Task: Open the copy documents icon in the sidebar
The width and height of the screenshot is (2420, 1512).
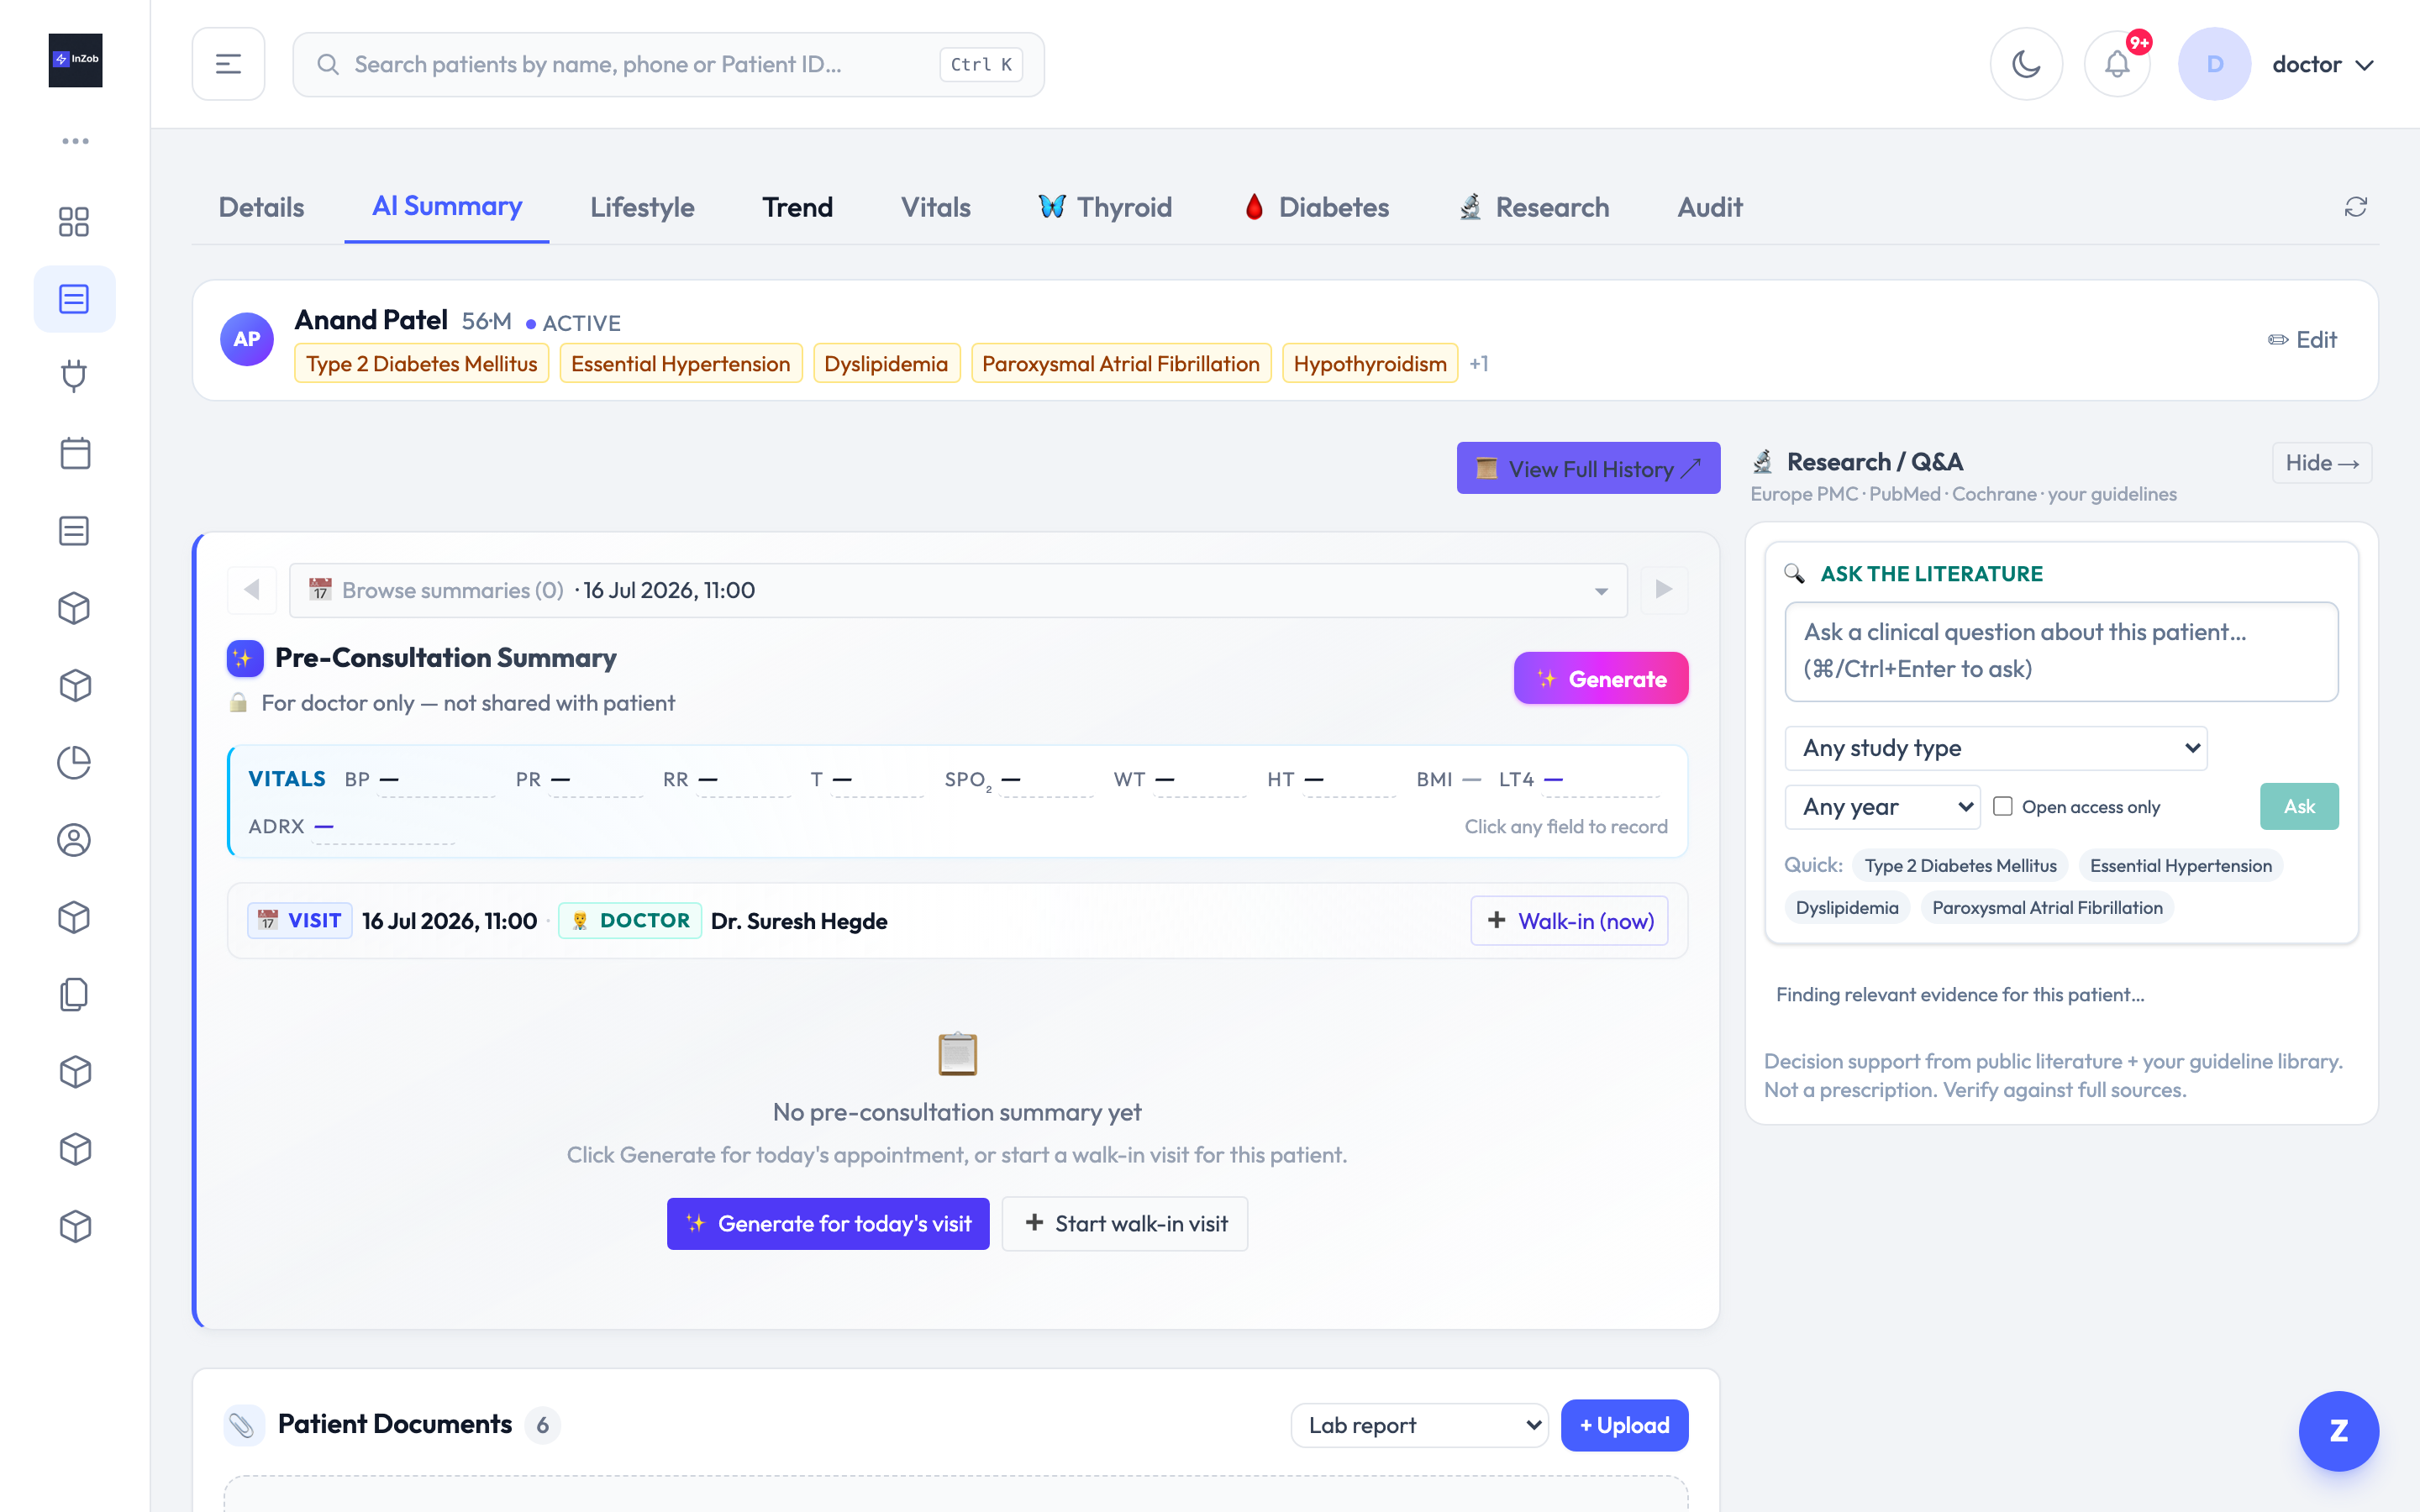Action: 74,995
